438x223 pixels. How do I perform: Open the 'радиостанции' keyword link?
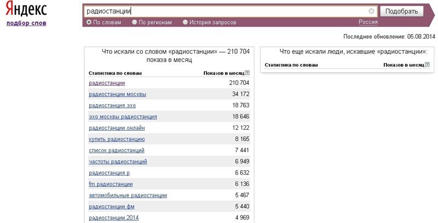pos(107,83)
